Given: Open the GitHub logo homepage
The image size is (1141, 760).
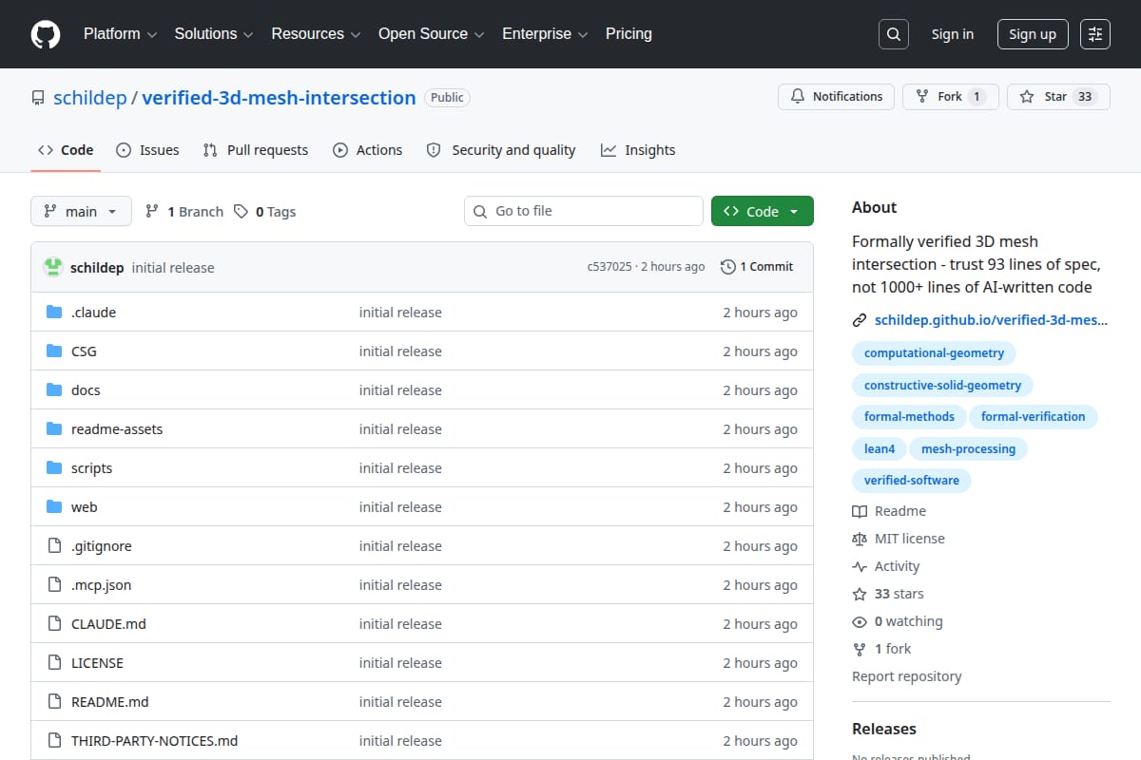Looking at the screenshot, I should click(46, 34).
